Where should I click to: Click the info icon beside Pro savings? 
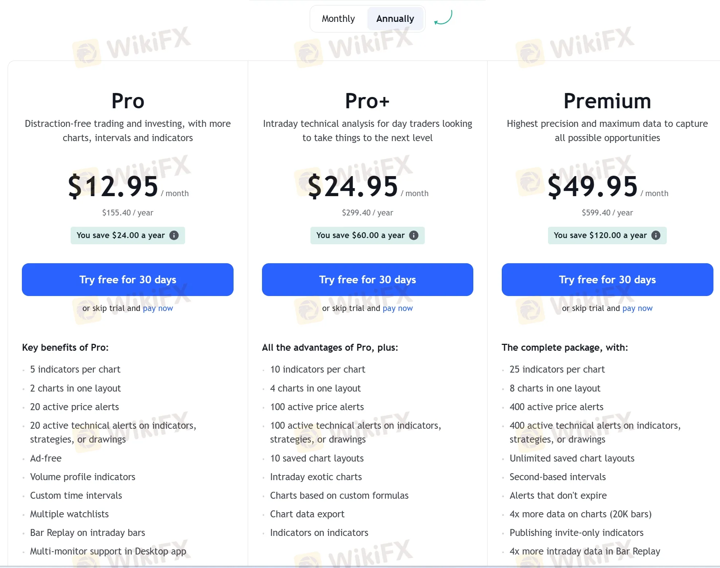[x=174, y=236]
